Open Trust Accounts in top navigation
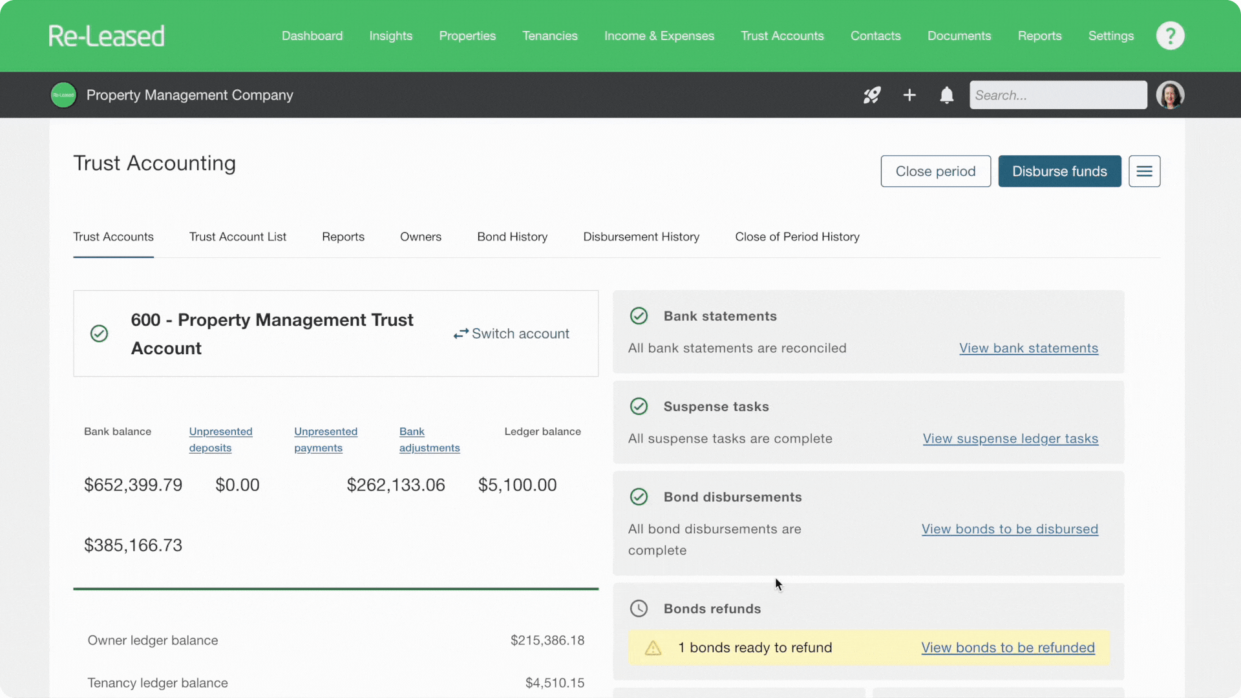 782,36
